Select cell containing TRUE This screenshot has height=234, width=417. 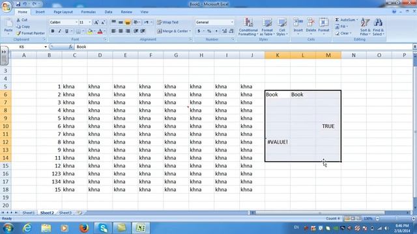click(x=328, y=126)
